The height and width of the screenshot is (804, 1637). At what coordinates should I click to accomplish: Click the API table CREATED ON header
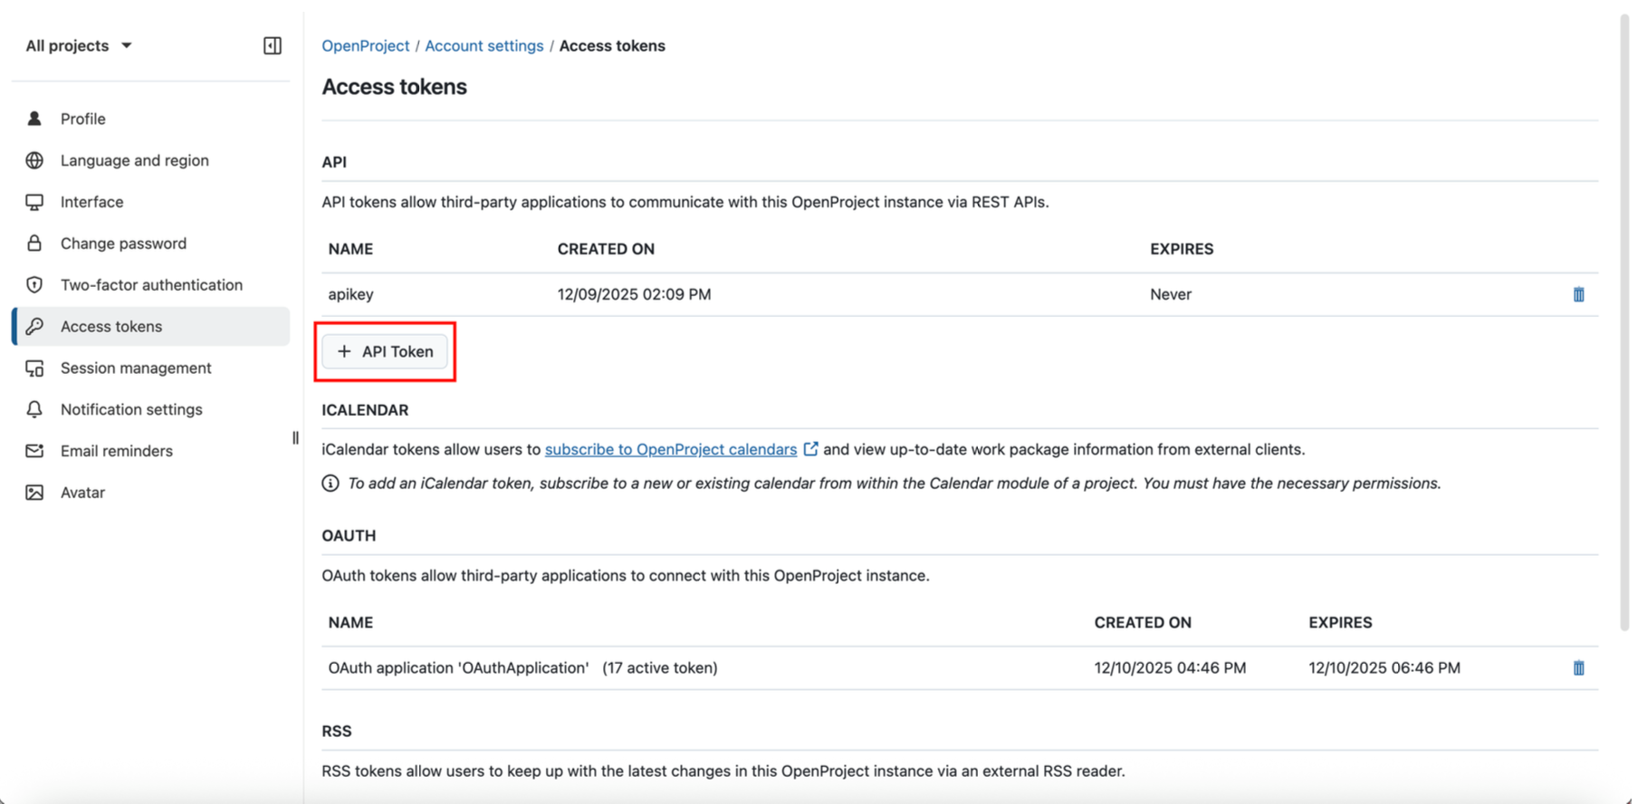[606, 249]
